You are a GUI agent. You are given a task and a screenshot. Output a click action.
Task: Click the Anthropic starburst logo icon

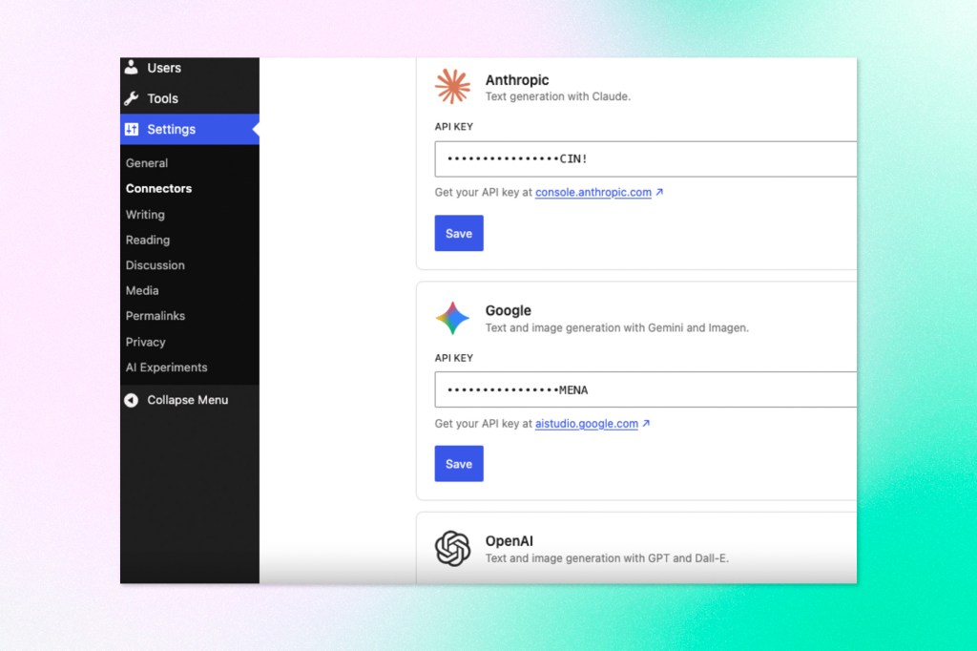pyautogui.click(x=452, y=86)
